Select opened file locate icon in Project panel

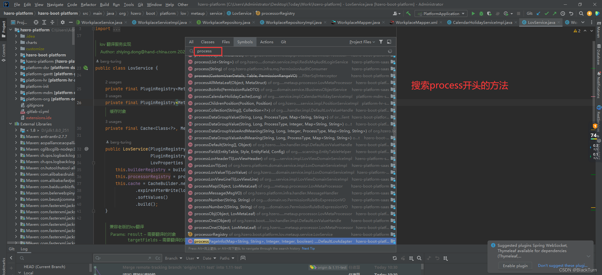click(x=36, y=22)
